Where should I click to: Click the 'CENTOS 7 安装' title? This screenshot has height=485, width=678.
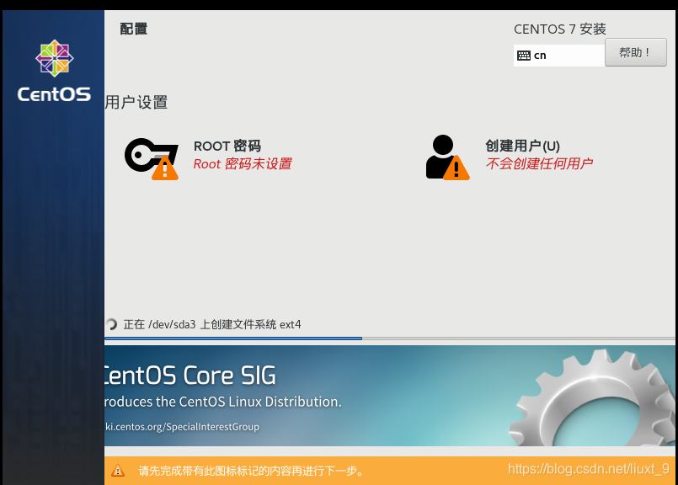(x=559, y=29)
